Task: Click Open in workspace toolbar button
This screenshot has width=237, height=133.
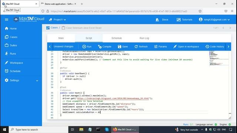Action: pyautogui.click(x=186, y=47)
